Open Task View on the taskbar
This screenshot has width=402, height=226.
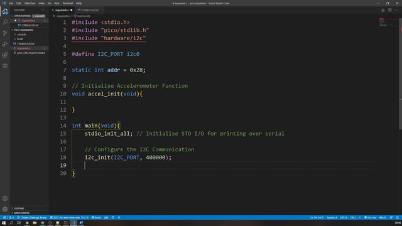[x=19, y=223]
